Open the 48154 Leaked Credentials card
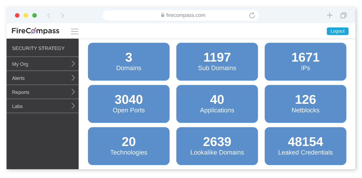The height and width of the screenshot is (178, 362). pos(305,146)
